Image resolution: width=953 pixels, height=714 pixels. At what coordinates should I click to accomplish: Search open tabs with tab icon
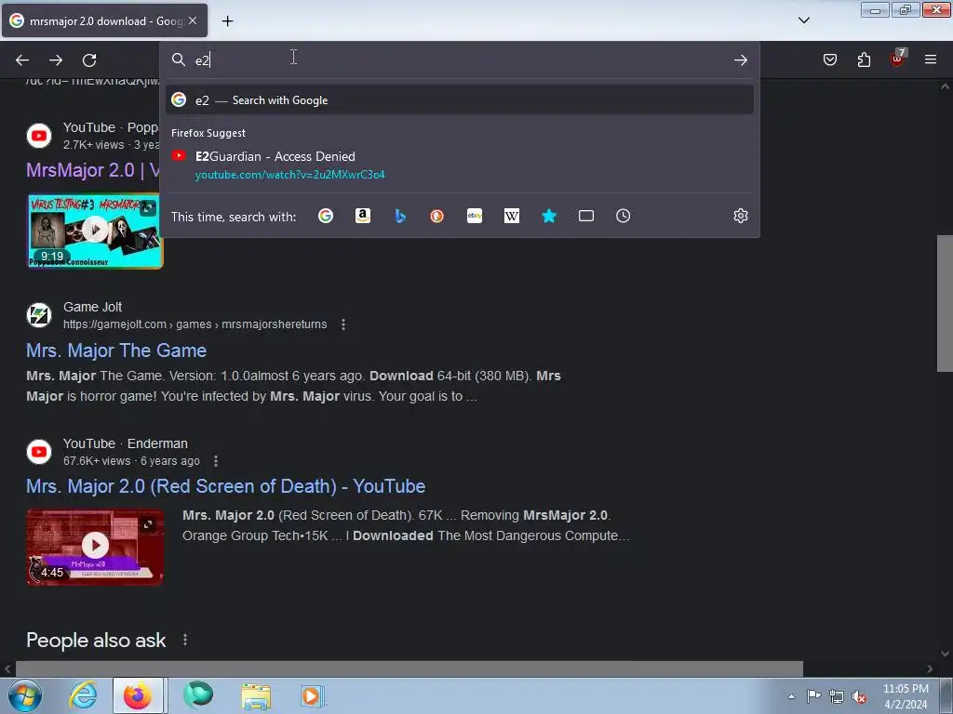click(586, 216)
